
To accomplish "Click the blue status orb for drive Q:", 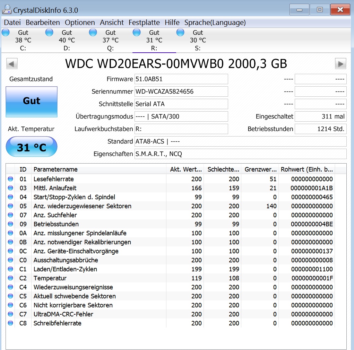I will pyautogui.click(x=93, y=32).
